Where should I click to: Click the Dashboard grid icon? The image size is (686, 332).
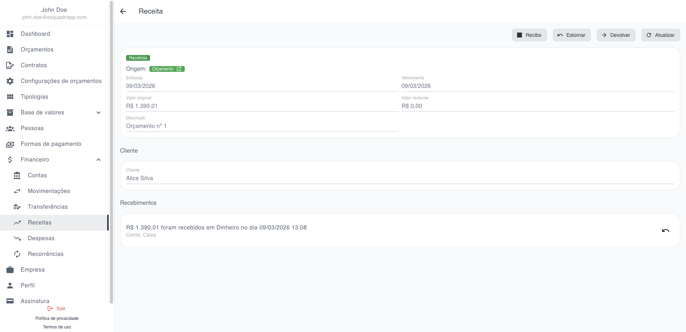[x=10, y=34]
